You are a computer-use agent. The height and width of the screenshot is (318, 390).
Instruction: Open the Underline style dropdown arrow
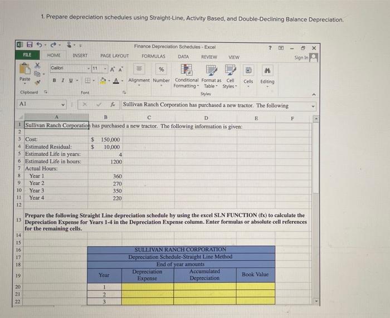pyautogui.click(x=77, y=80)
